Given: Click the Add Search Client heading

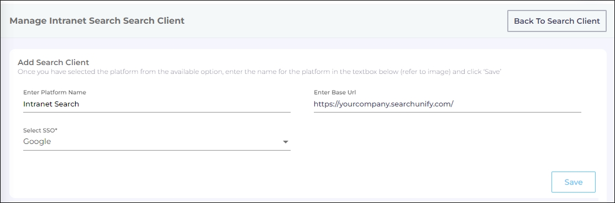Looking at the screenshot, I should pos(54,62).
